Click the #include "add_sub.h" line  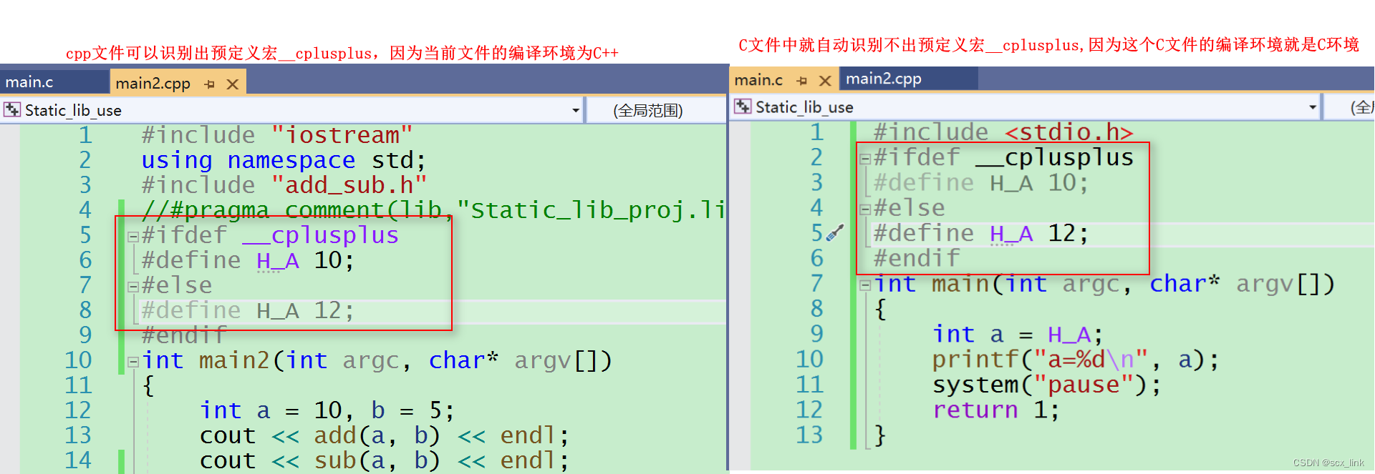[x=284, y=185]
